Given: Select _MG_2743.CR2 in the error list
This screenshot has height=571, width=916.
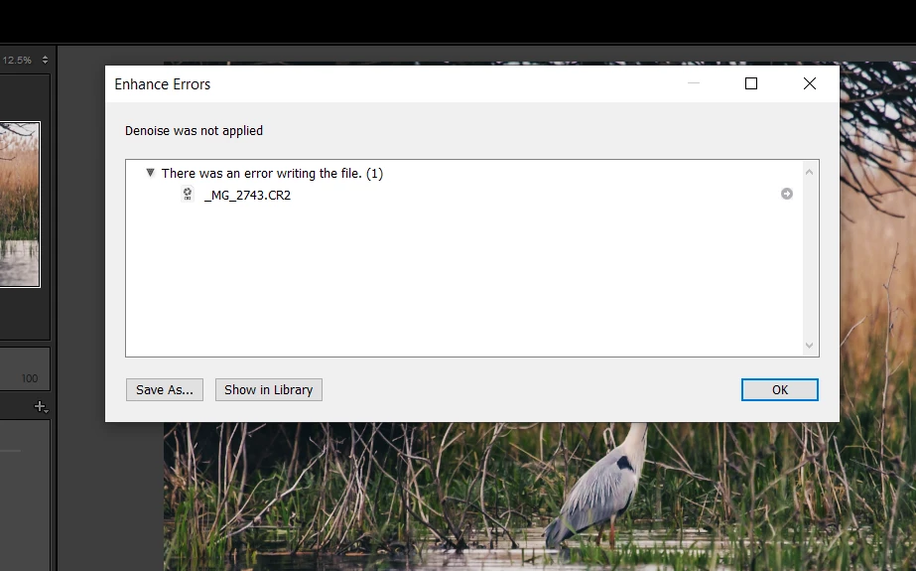Looking at the screenshot, I should click(x=247, y=196).
